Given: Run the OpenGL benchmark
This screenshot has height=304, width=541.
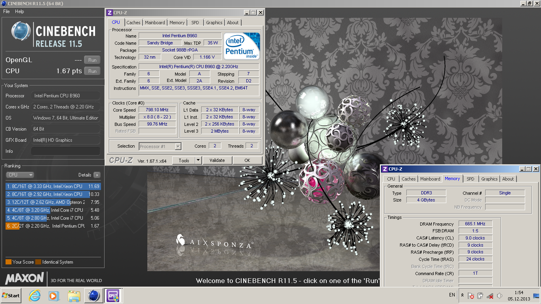Looking at the screenshot, I should [92, 60].
